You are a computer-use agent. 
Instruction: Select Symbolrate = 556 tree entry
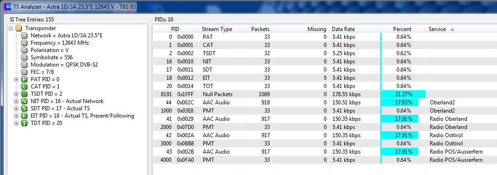(x=51, y=57)
